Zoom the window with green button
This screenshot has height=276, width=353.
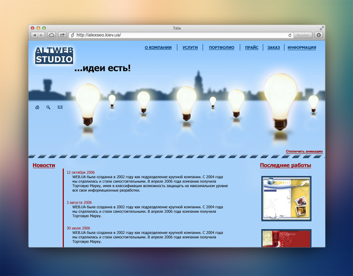pos(44,28)
